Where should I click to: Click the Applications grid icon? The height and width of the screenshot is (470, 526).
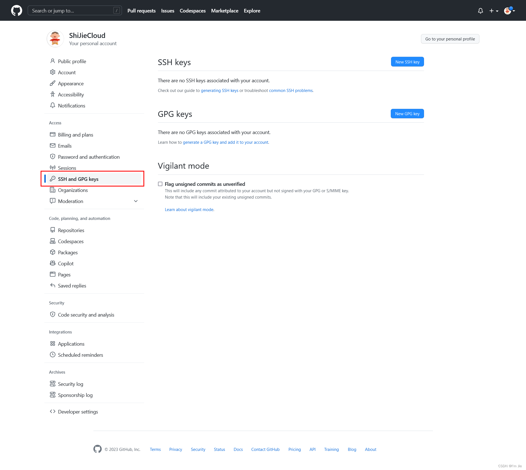(53, 343)
